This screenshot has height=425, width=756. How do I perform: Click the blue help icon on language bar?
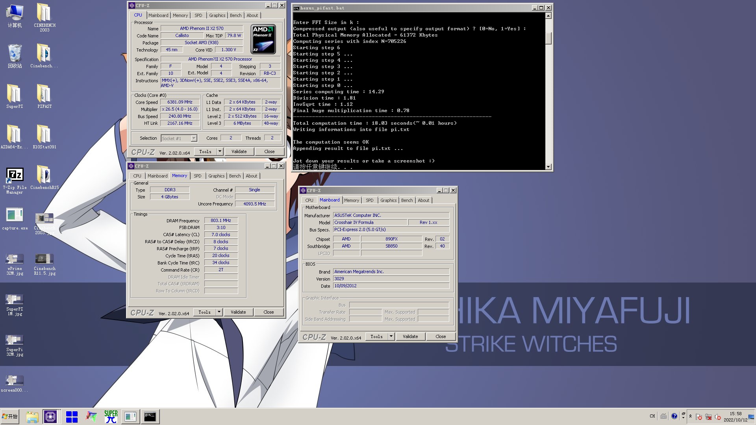tap(674, 416)
